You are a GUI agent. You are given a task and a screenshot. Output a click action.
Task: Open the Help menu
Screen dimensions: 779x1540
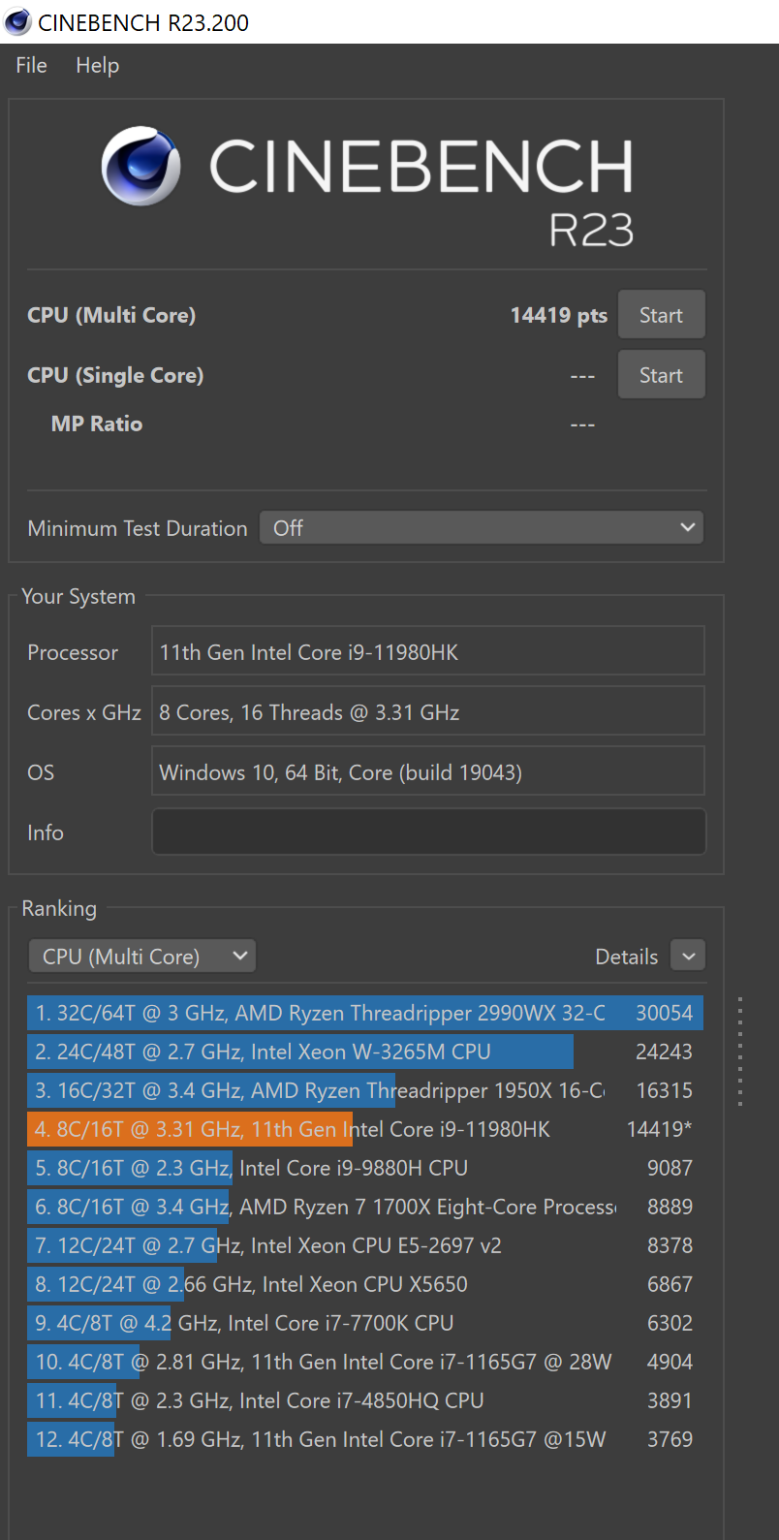[98, 65]
